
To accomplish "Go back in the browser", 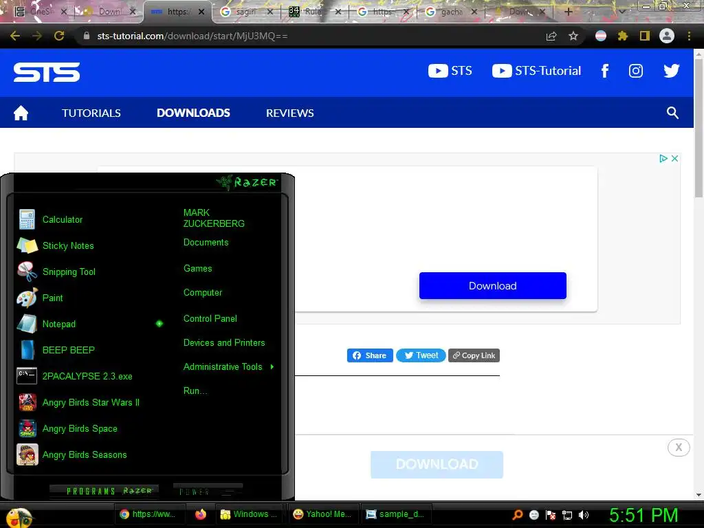I will pyautogui.click(x=15, y=36).
